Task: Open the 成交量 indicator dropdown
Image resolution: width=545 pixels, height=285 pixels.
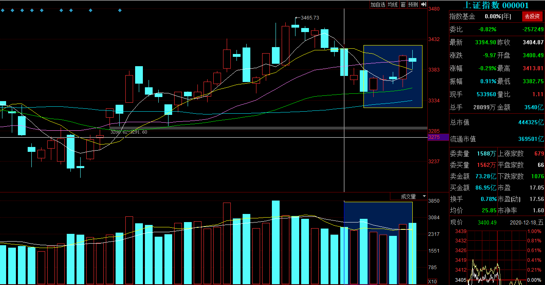Action: tap(409, 196)
